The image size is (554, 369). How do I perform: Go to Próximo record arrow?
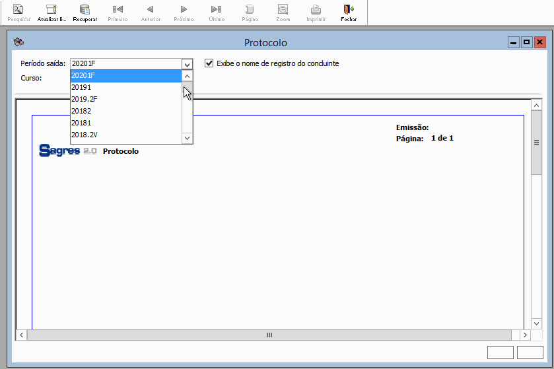click(184, 9)
